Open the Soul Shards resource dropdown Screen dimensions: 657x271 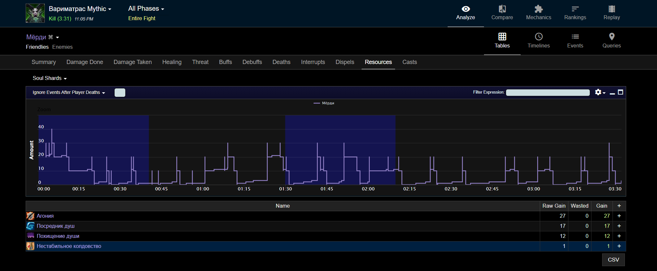click(x=50, y=78)
